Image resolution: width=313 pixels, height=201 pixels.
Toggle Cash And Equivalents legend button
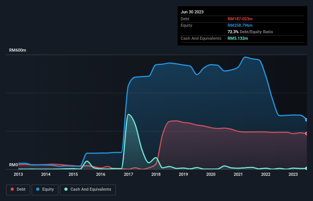click(88, 190)
